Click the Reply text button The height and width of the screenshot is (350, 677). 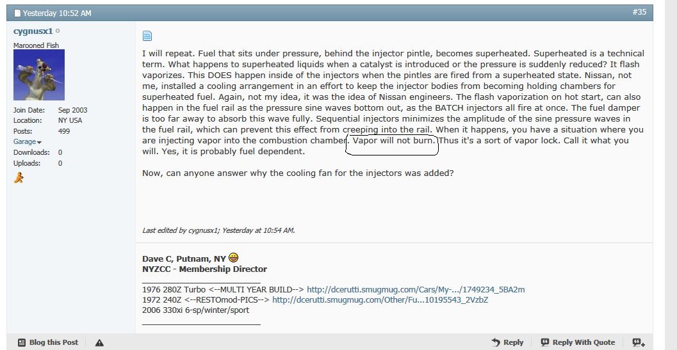[x=514, y=342]
